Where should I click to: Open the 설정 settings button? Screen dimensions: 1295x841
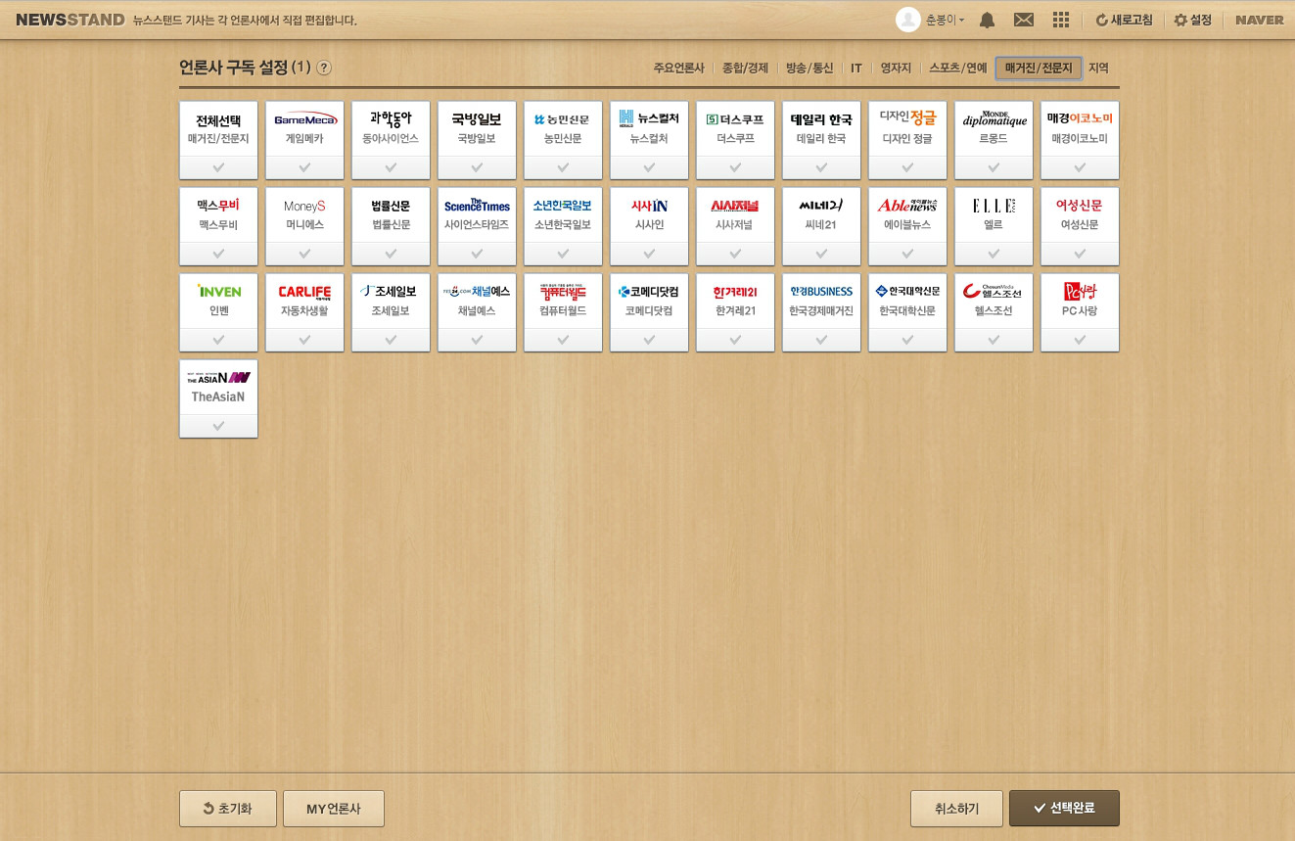[x=1193, y=20]
